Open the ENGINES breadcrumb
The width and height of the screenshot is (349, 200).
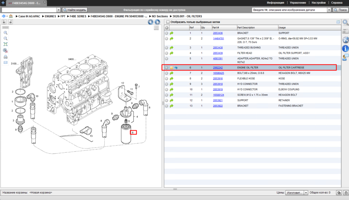50,16
